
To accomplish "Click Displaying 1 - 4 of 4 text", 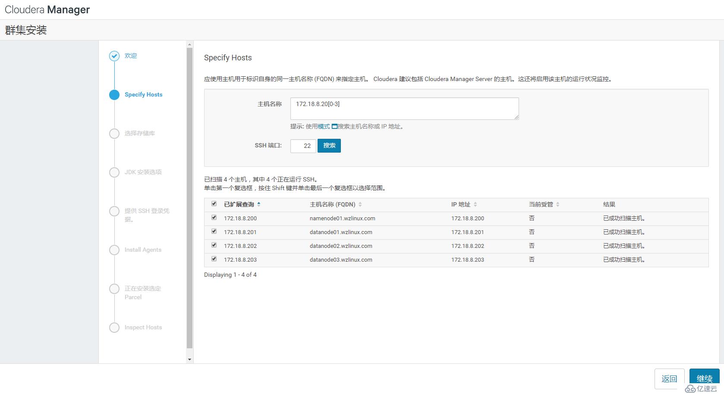I will [x=230, y=275].
